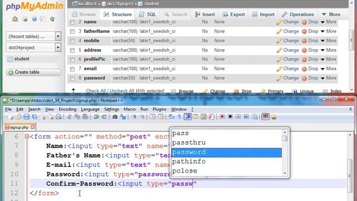Click the ABC spell check icon

[266, 117]
